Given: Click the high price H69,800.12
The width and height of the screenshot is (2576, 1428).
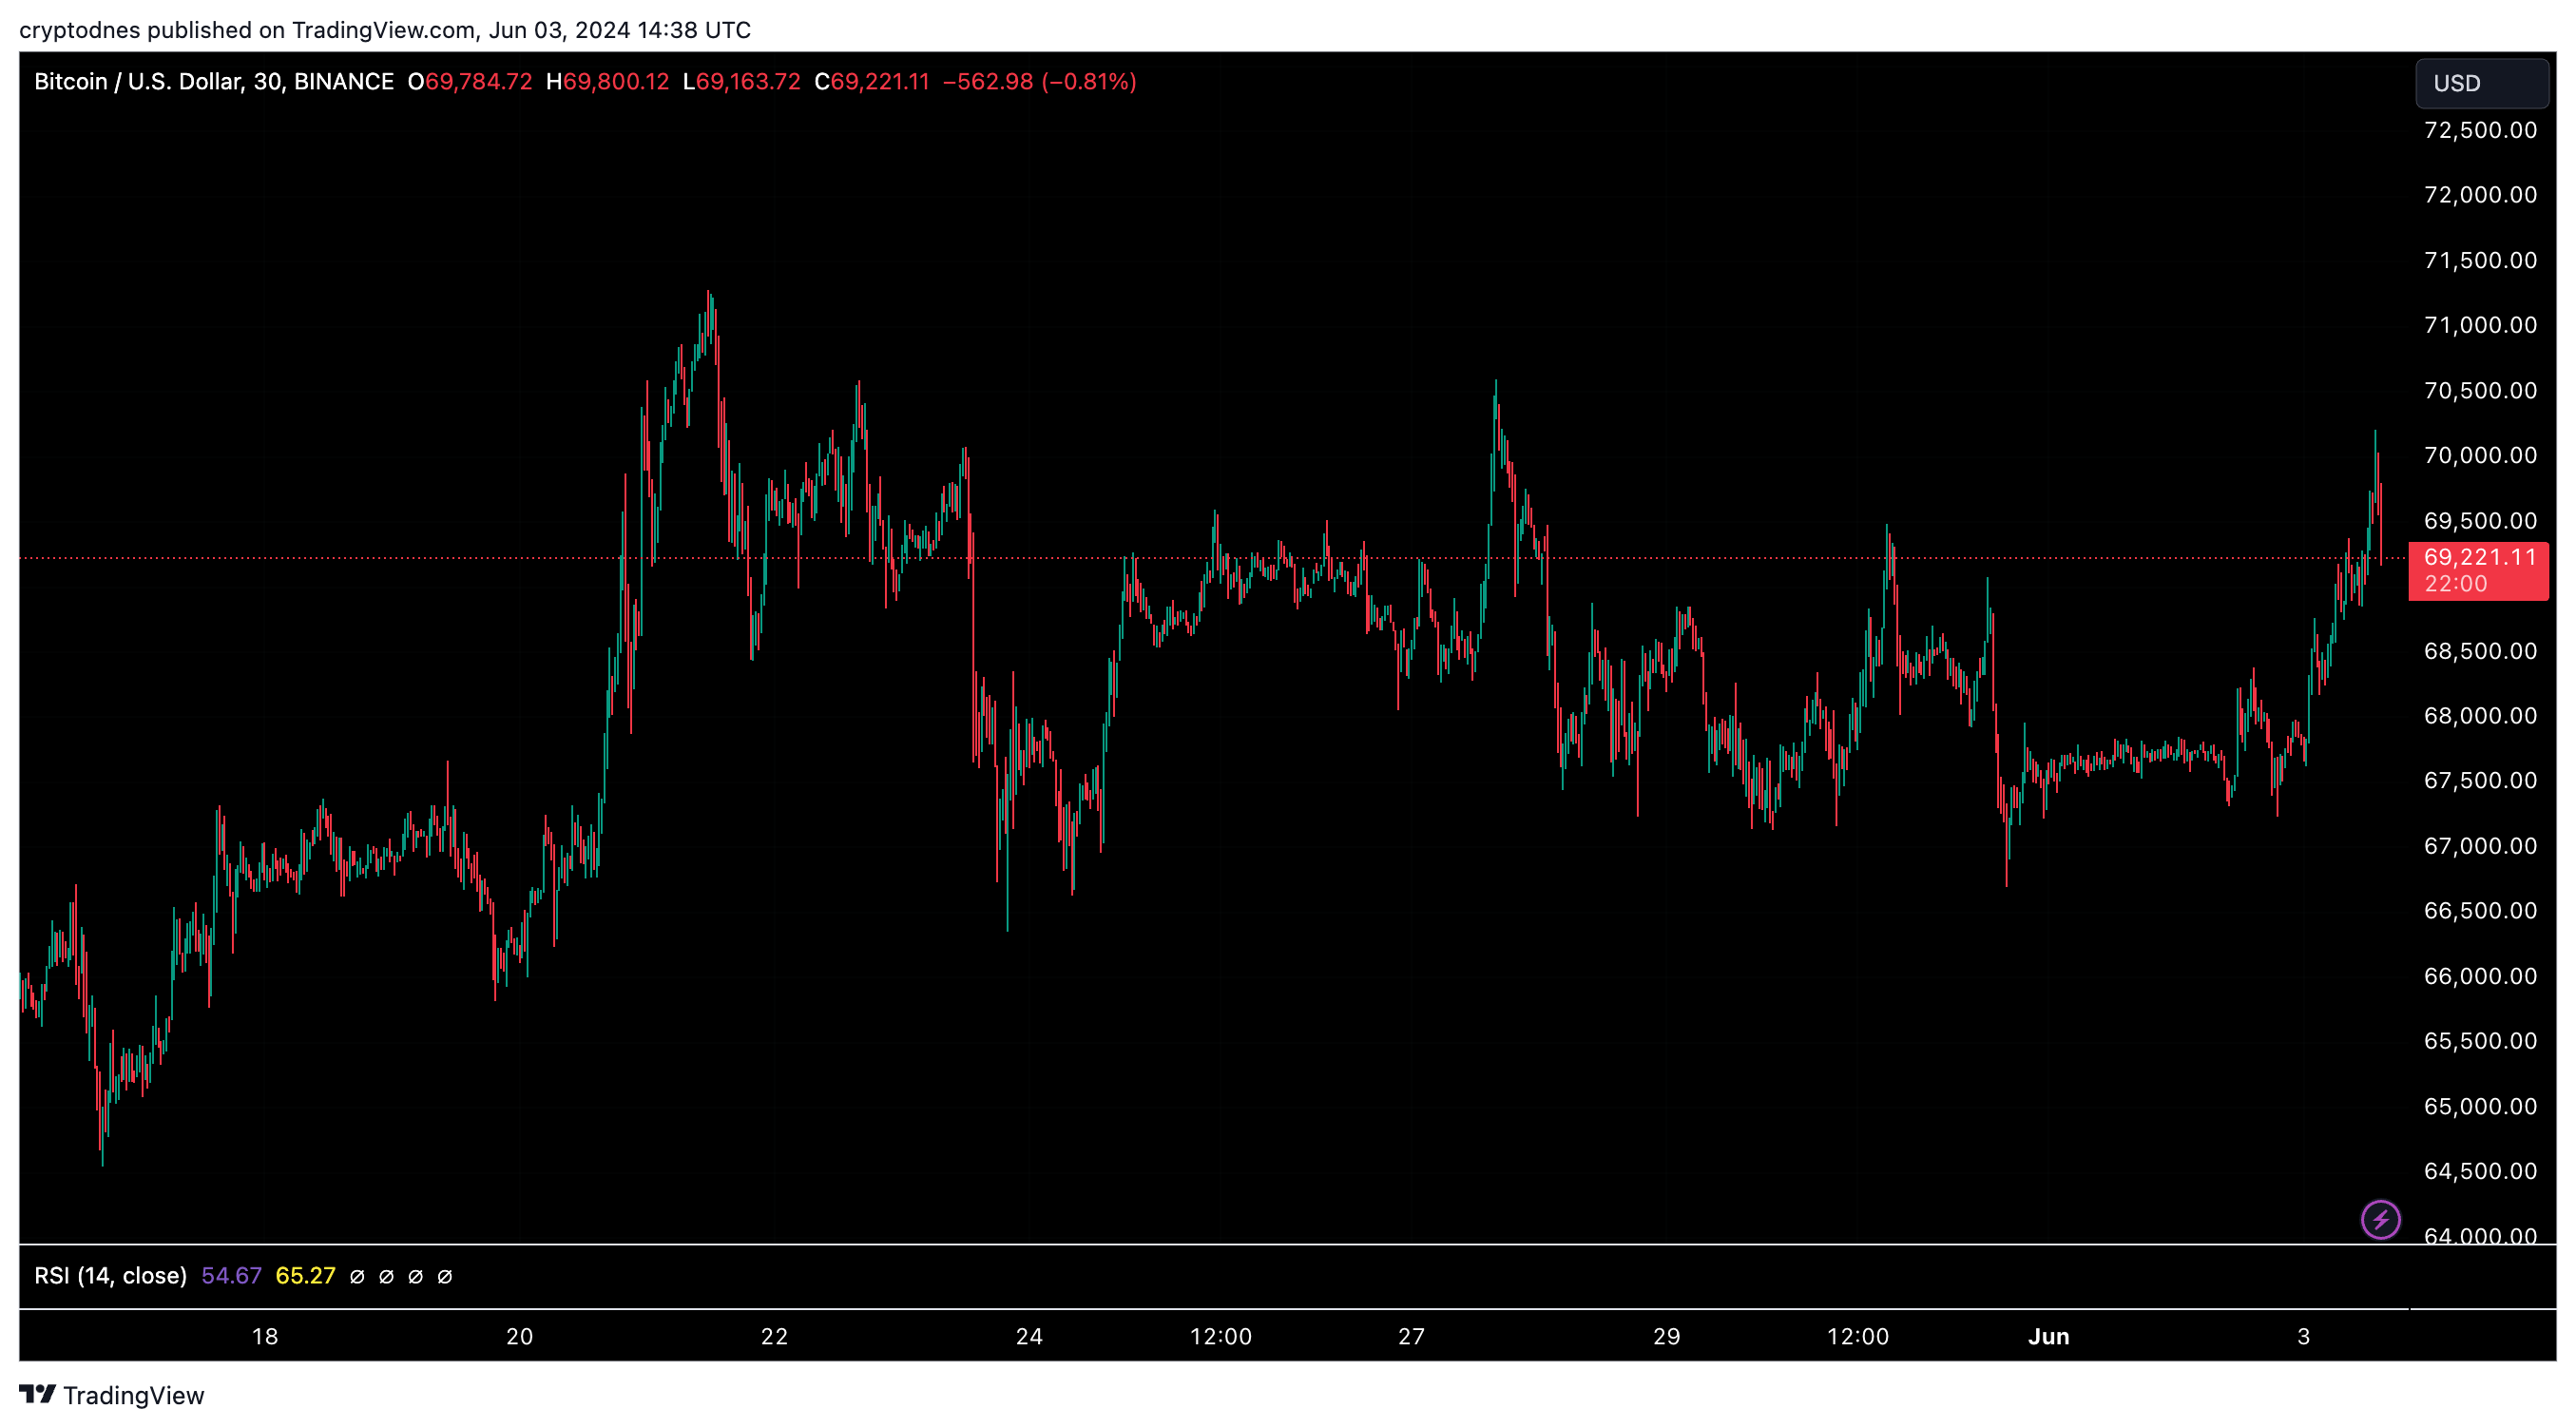Looking at the screenshot, I should [608, 82].
